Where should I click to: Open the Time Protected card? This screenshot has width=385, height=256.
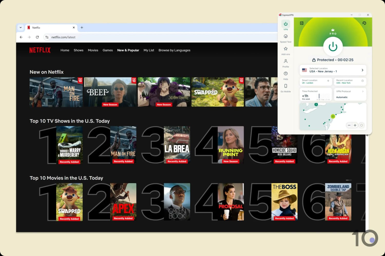(316, 94)
